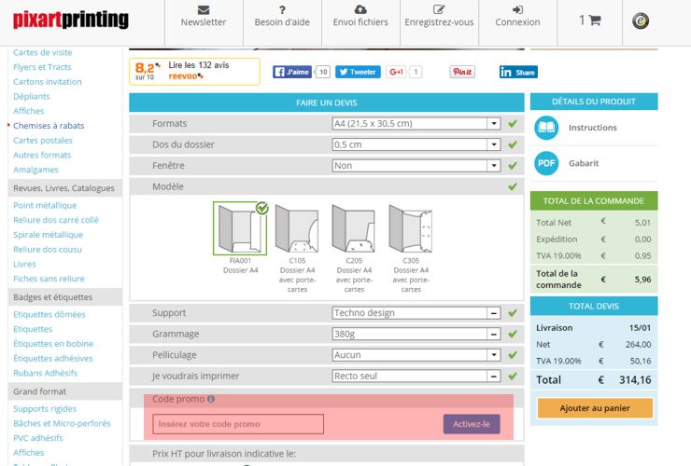Go to Reliure dos carré collé
Viewport: 691px width, 466px height.
click(55, 220)
